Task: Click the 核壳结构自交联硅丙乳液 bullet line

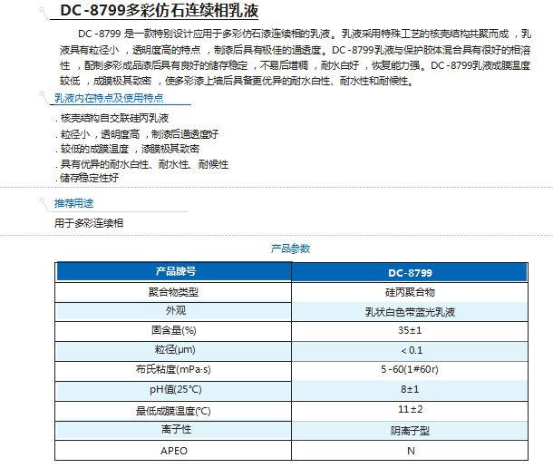Action: (x=112, y=118)
